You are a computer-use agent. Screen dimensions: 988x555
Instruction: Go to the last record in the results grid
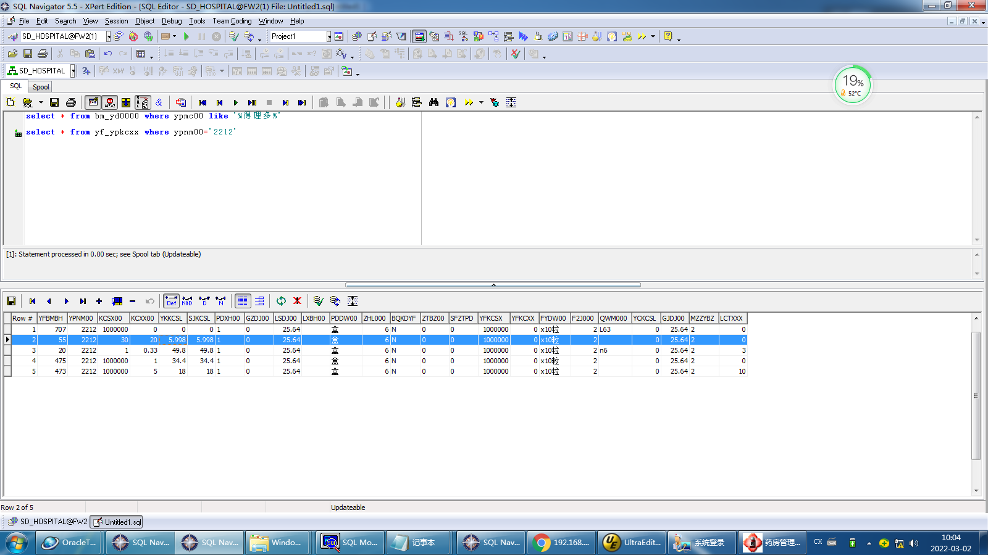tap(83, 301)
